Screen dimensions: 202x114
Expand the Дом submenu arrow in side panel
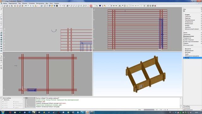tap(201, 9)
